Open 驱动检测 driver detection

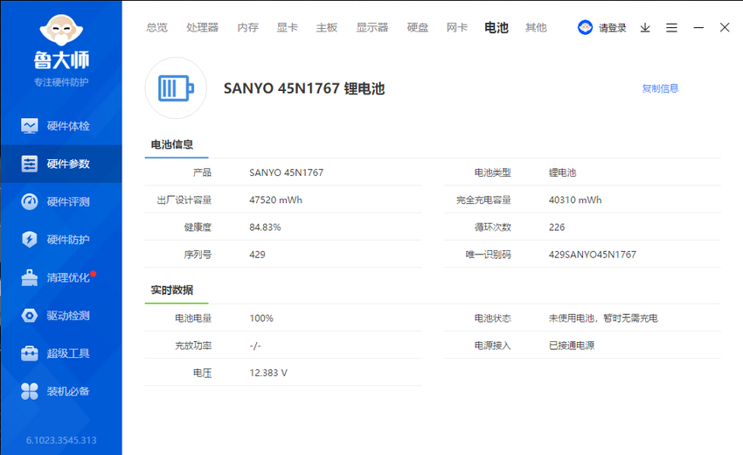(x=61, y=316)
